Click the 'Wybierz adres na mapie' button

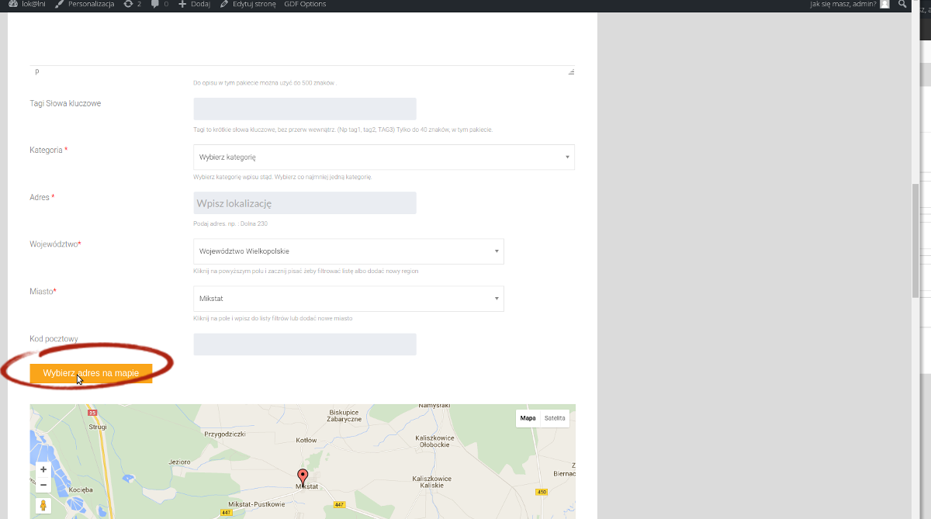91,373
